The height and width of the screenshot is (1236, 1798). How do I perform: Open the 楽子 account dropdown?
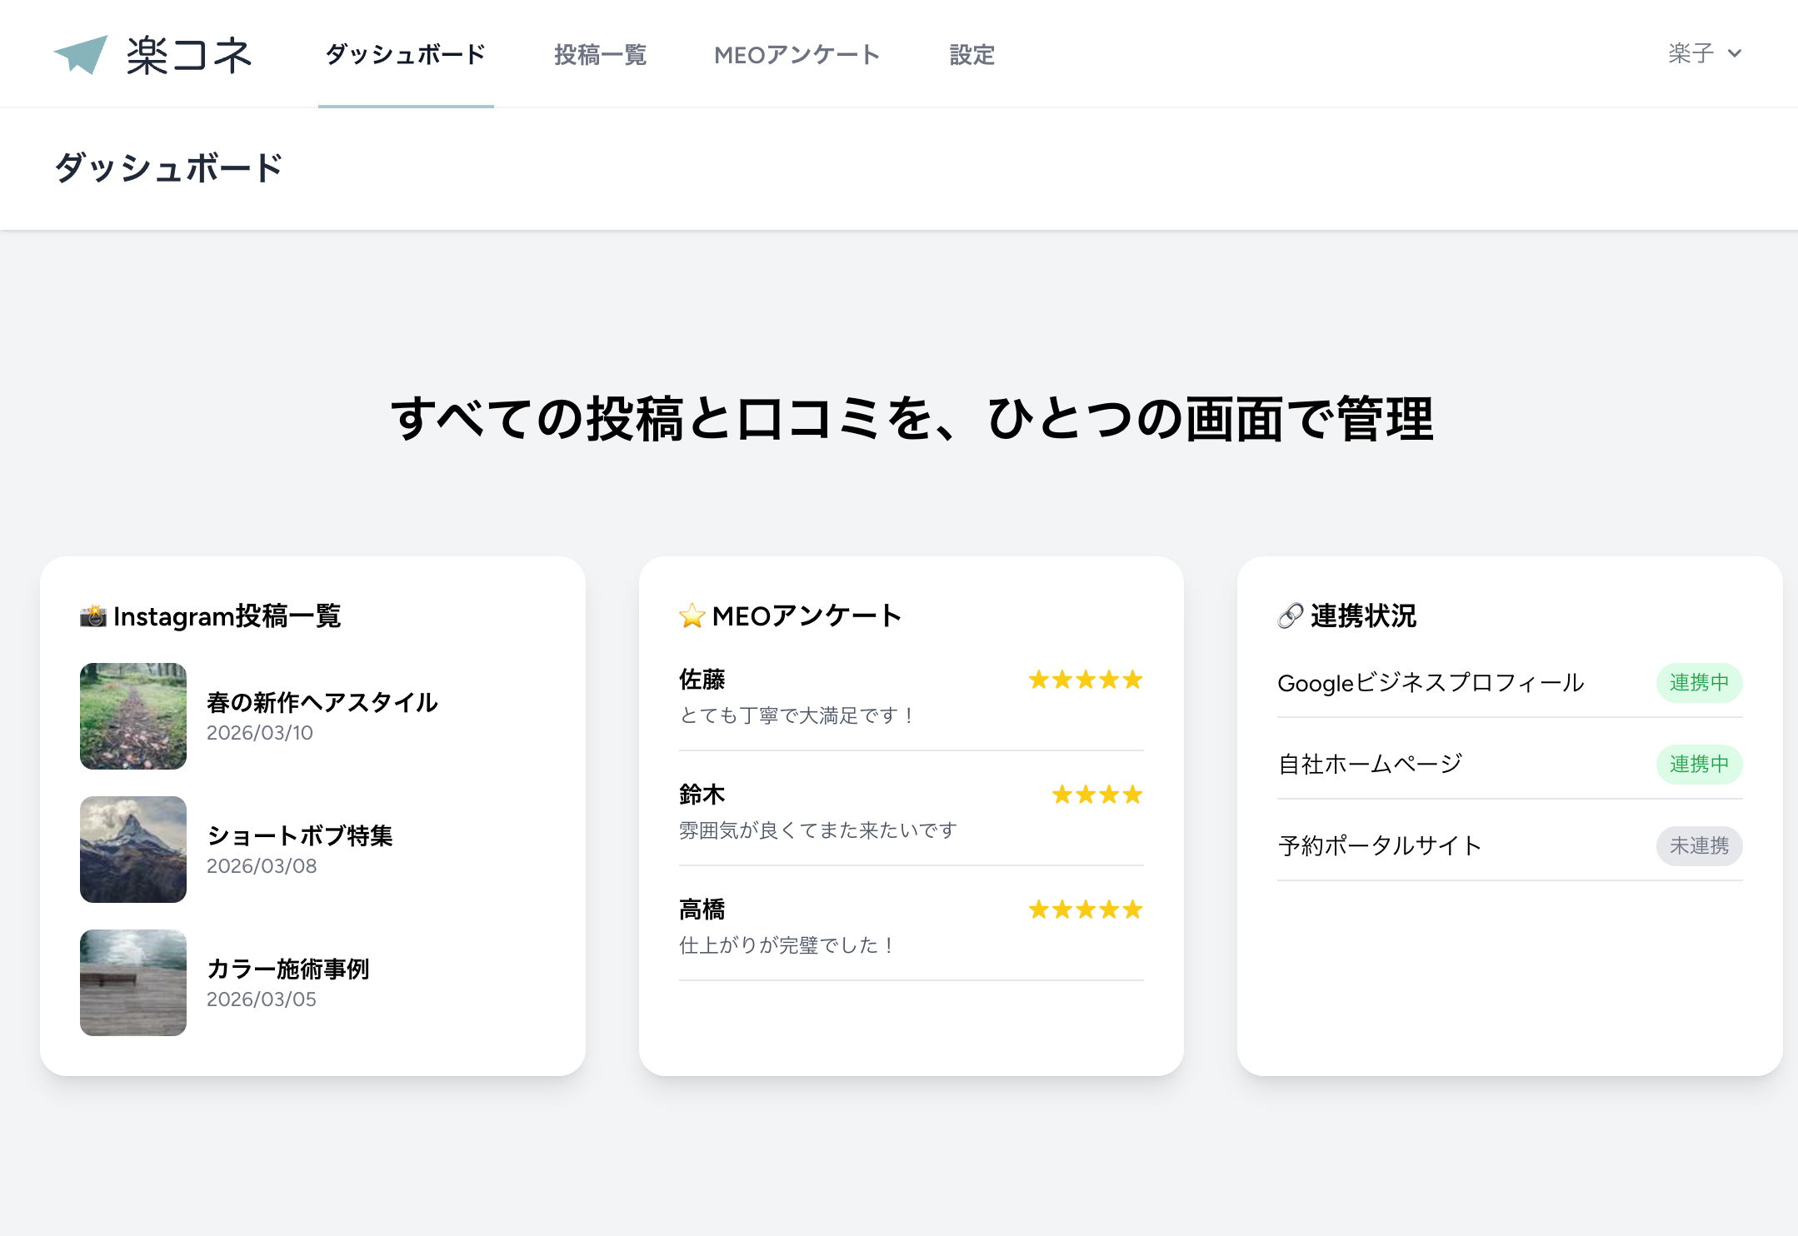(x=1691, y=53)
